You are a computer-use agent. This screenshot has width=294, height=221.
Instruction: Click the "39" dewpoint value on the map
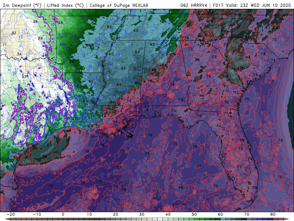tap(40, 38)
